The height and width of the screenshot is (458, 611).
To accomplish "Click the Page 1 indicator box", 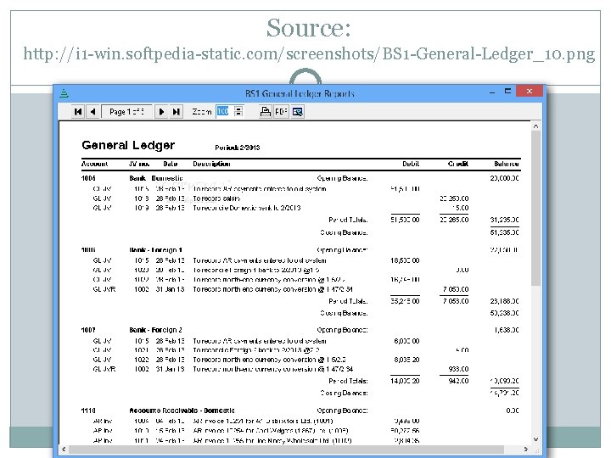I will click(126, 112).
